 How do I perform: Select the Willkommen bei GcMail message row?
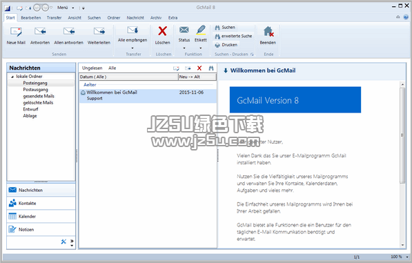click(x=148, y=96)
